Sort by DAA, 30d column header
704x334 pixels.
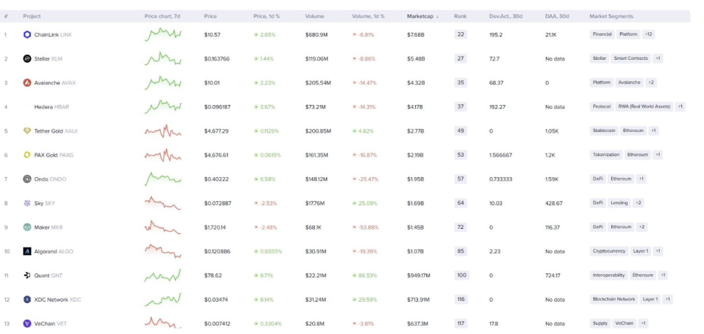pyautogui.click(x=557, y=16)
